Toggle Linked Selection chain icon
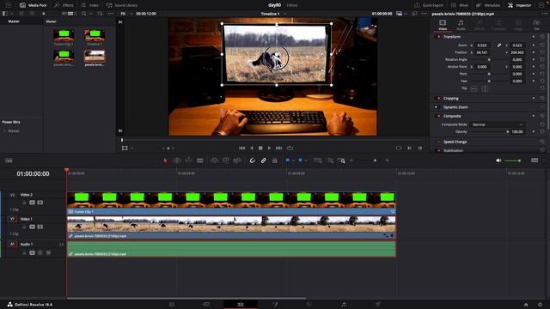The height and width of the screenshot is (309, 550). coord(263,161)
